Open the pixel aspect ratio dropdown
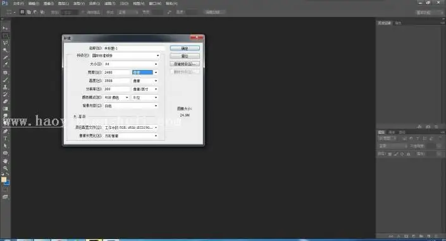 pos(131,136)
